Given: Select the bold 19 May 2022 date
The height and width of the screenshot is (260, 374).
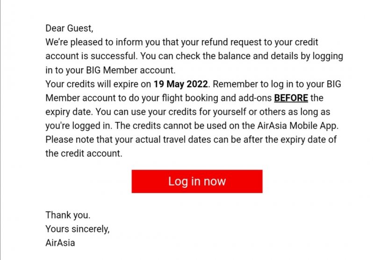Looking at the screenshot, I should (x=180, y=84).
